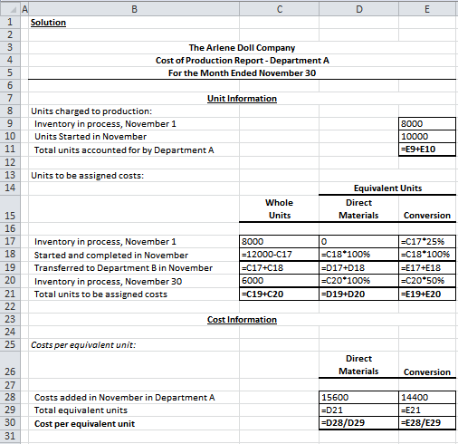Select cell with formula =E28/E29
458x444 pixels.
427,423
